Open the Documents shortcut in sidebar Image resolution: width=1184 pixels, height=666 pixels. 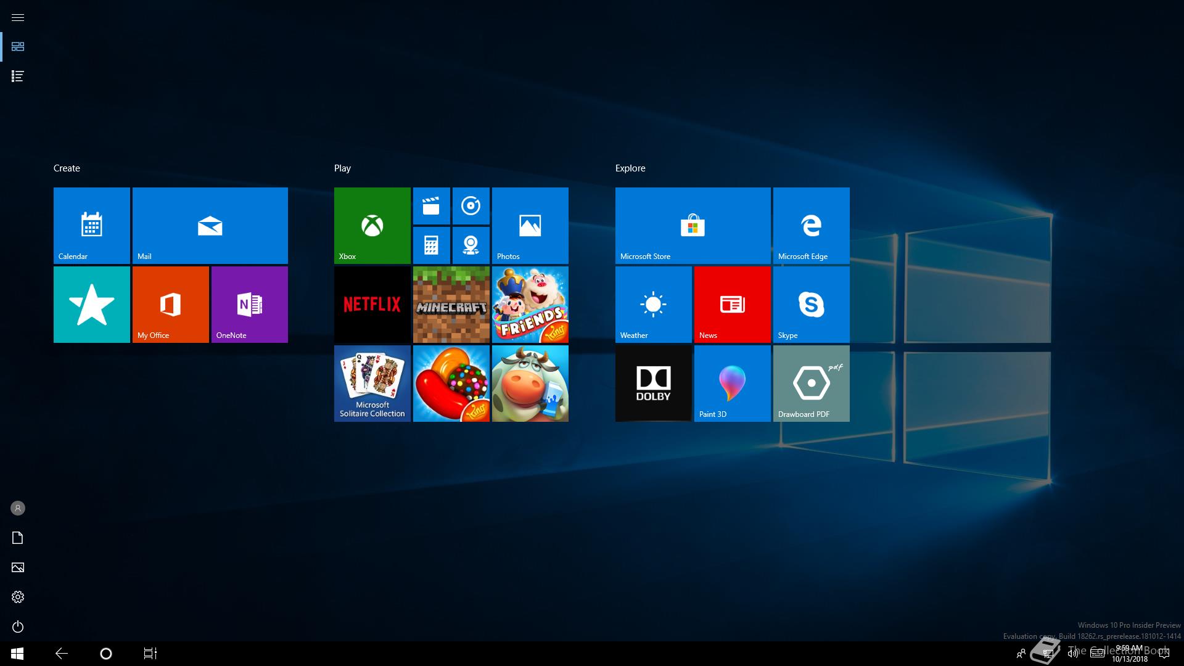pos(18,538)
